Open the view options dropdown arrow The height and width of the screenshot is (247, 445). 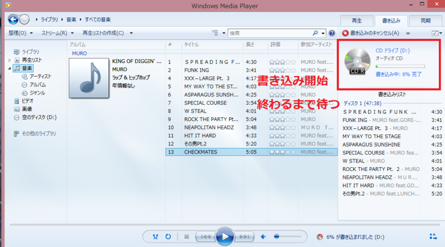224,33
